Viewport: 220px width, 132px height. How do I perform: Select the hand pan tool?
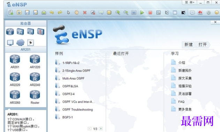[x=76, y=13]
